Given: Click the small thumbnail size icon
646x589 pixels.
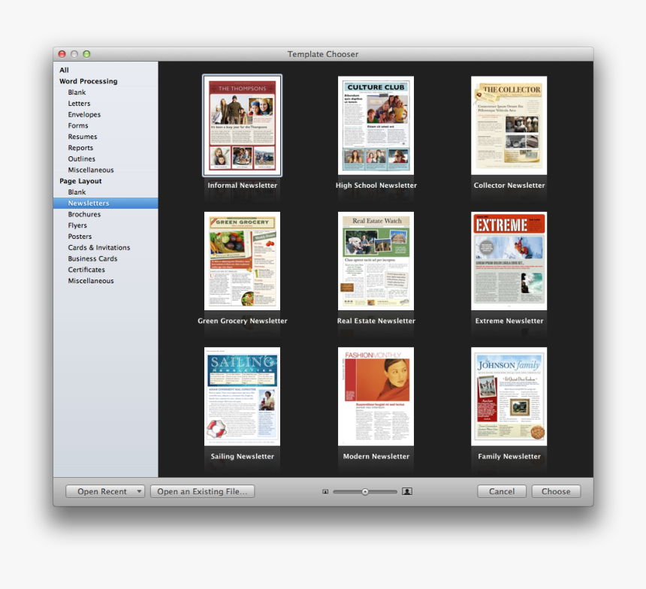Looking at the screenshot, I should [325, 491].
